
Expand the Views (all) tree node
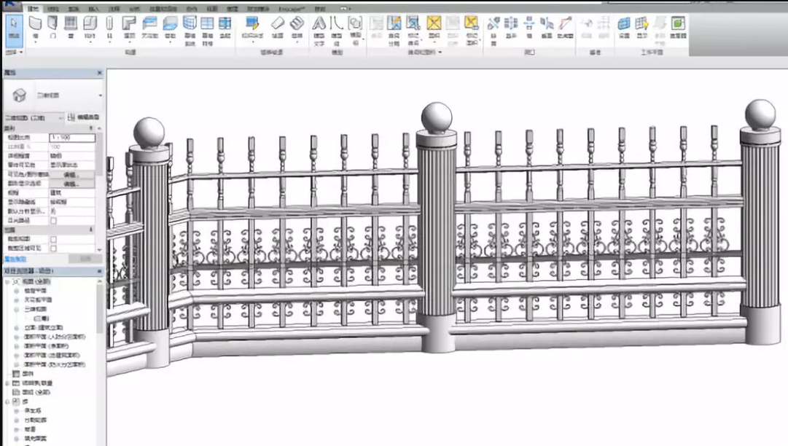pos(7,281)
